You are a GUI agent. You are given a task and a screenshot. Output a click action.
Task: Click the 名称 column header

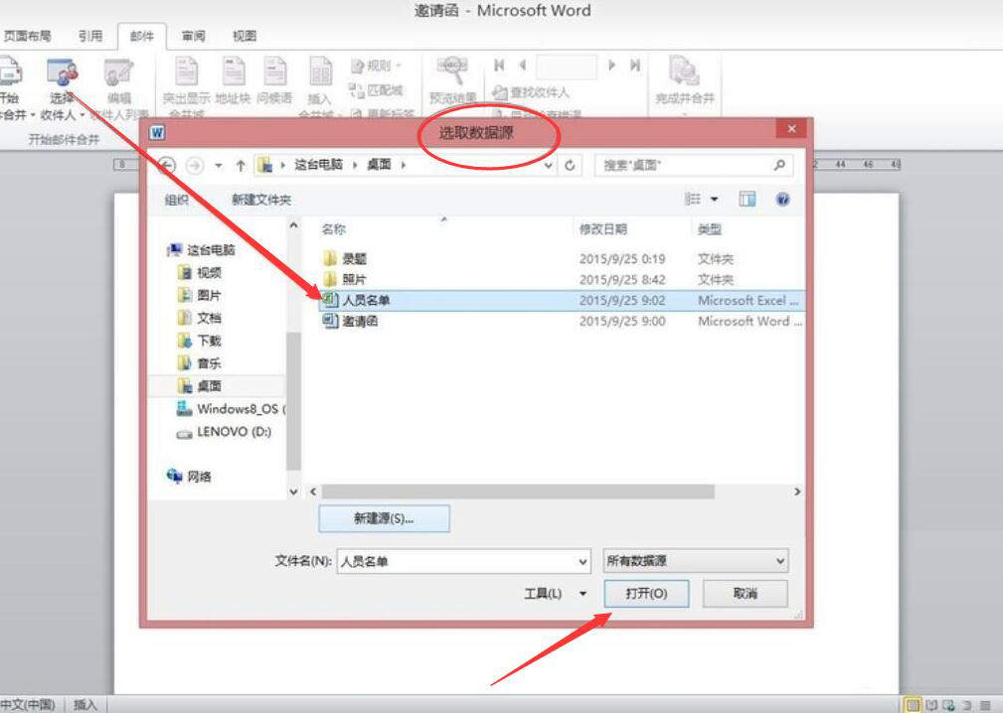click(x=333, y=229)
